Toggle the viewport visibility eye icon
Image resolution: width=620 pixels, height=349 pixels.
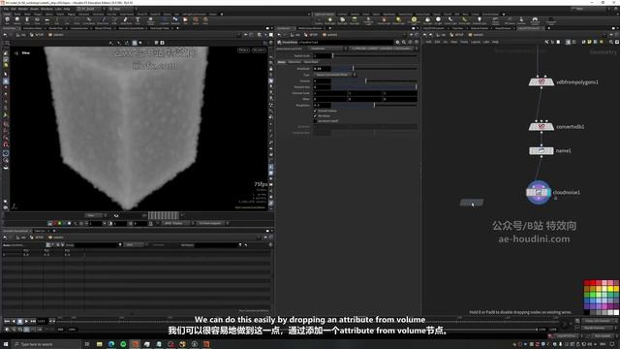(x=116, y=215)
